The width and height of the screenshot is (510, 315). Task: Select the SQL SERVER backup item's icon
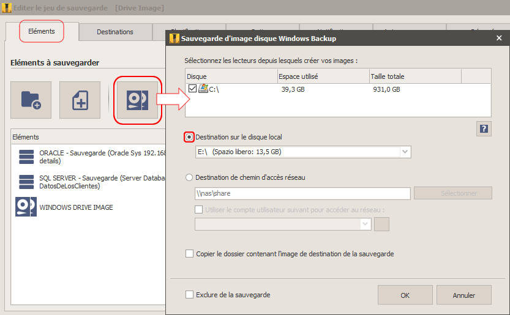(26, 182)
